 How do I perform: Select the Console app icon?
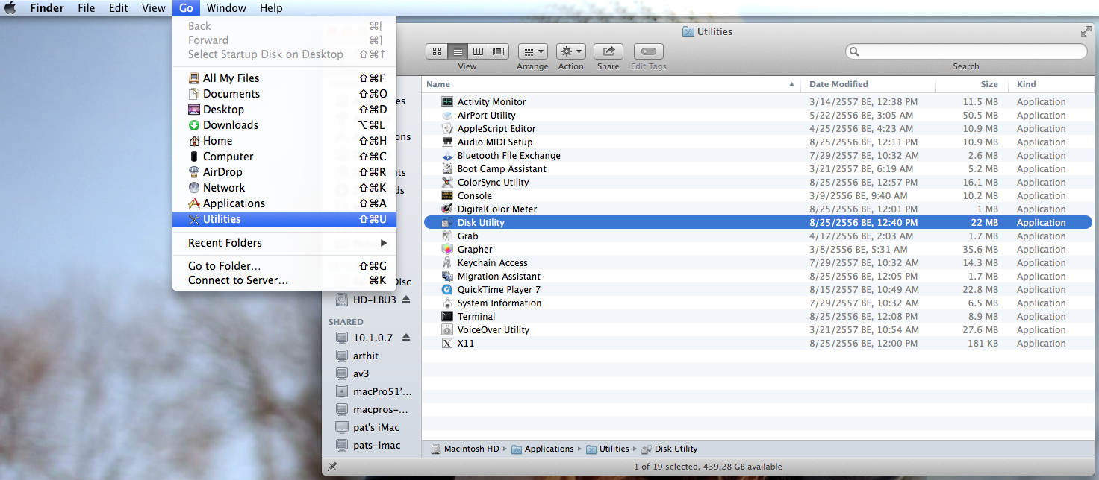coord(447,196)
